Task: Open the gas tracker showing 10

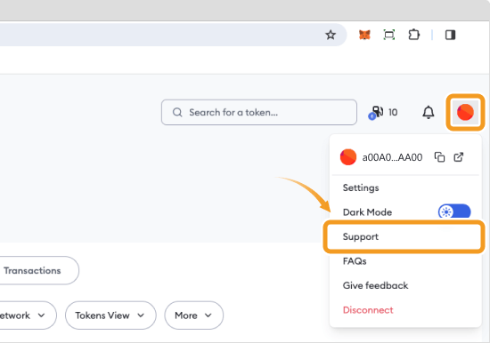Action: (383, 112)
